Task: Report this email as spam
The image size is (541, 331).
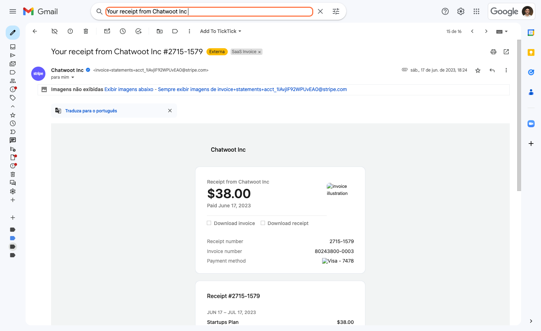Action: click(70, 31)
